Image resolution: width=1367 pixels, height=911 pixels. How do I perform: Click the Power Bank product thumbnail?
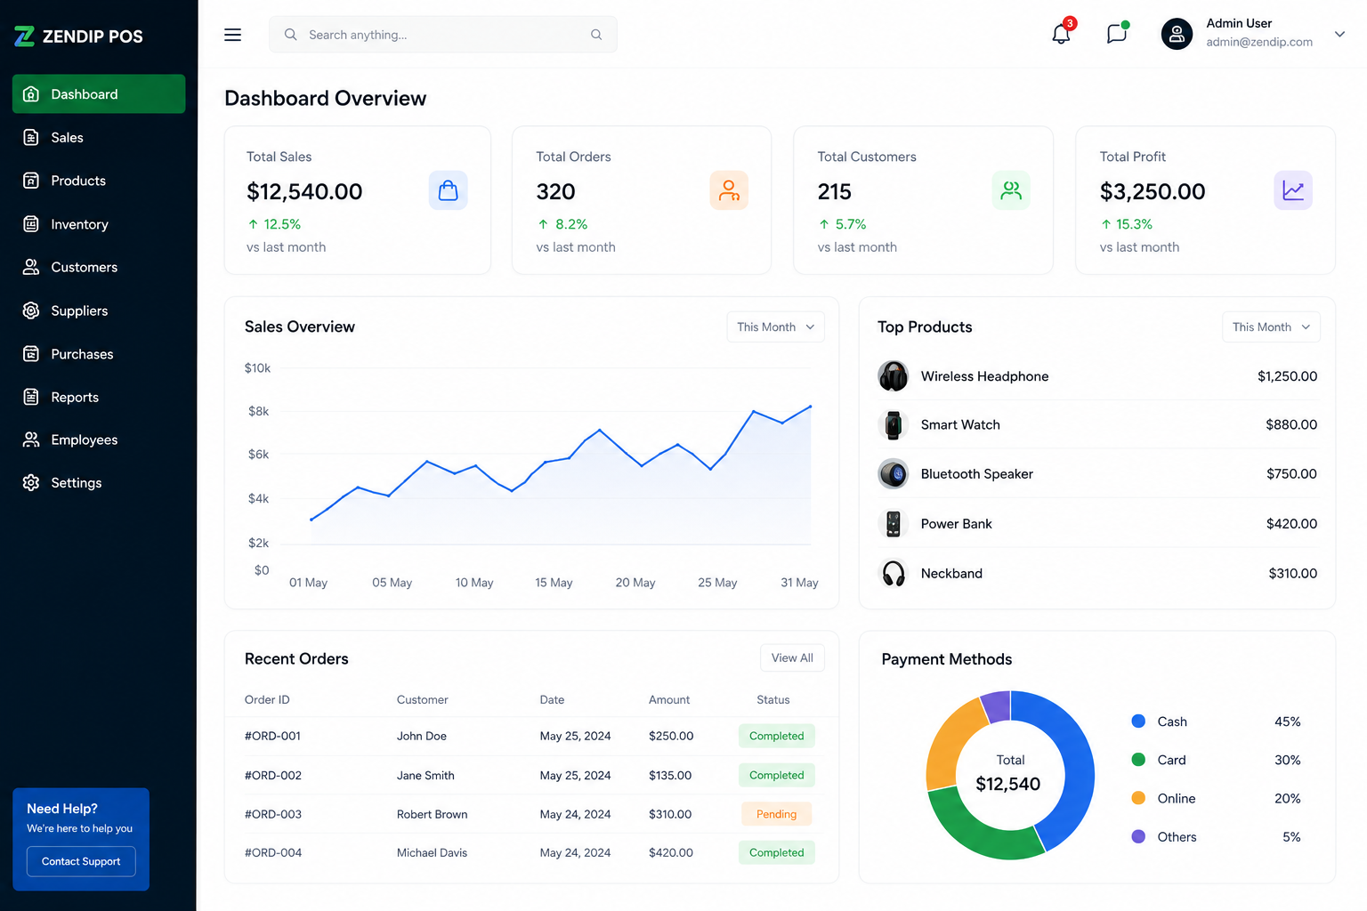tap(894, 524)
